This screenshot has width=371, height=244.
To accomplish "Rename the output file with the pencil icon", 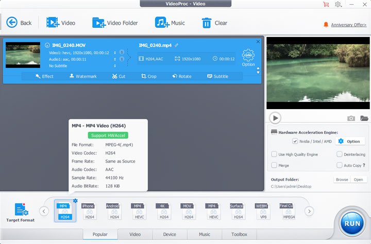I will (x=177, y=45).
